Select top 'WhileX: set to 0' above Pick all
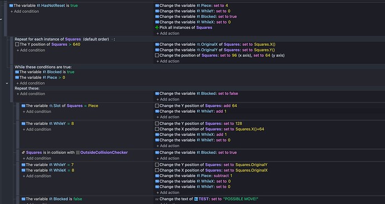Screen dimensions: 385x204 point(193,22)
